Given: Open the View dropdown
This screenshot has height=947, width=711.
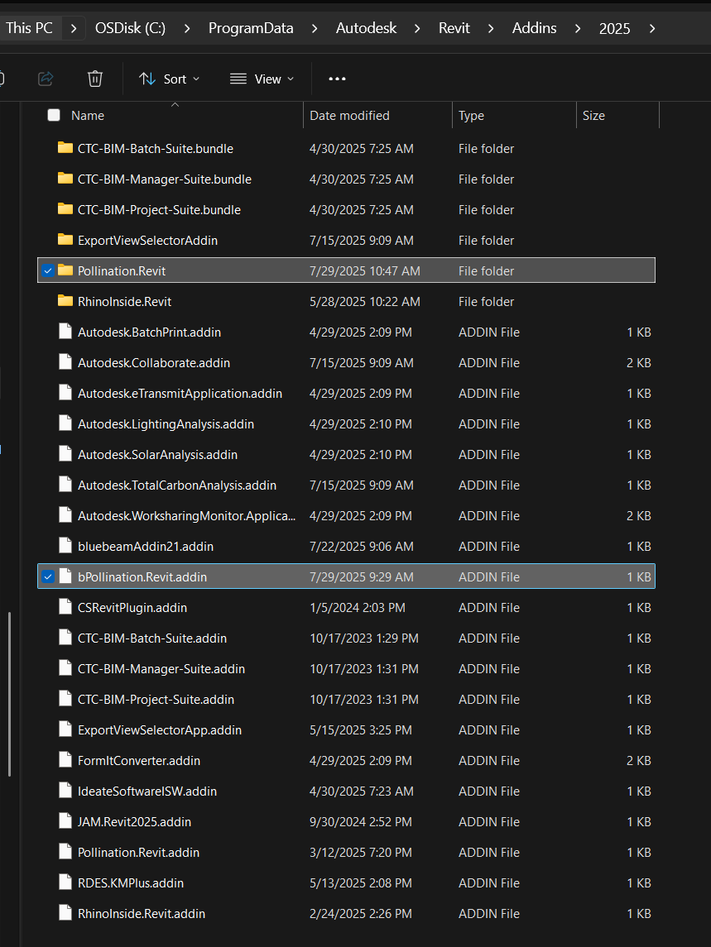Looking at the screenshot, I should tap(262, 79).
